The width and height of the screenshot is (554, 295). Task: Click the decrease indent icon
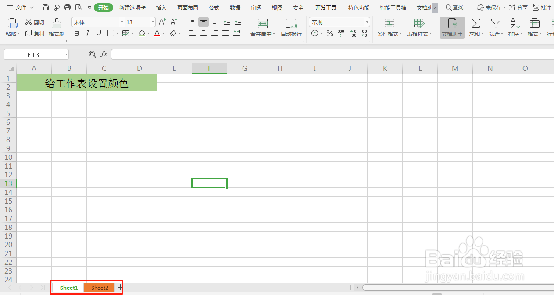point(227,21)
